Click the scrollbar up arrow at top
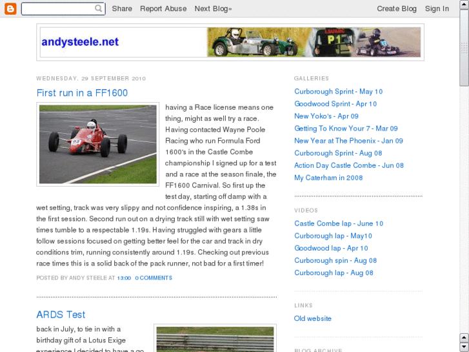The height and width of the screenshot is (352, 469). coord(464,5)
